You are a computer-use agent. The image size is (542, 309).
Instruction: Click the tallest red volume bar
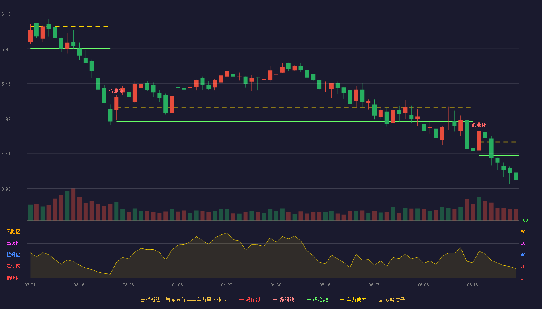(x=73, y=204)
